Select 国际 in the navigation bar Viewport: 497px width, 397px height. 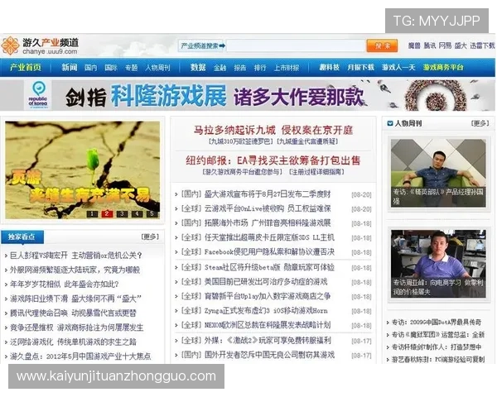point(111,68)
